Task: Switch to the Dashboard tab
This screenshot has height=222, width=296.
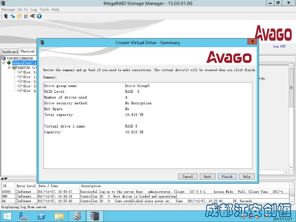Action: (x=10, y=52)
